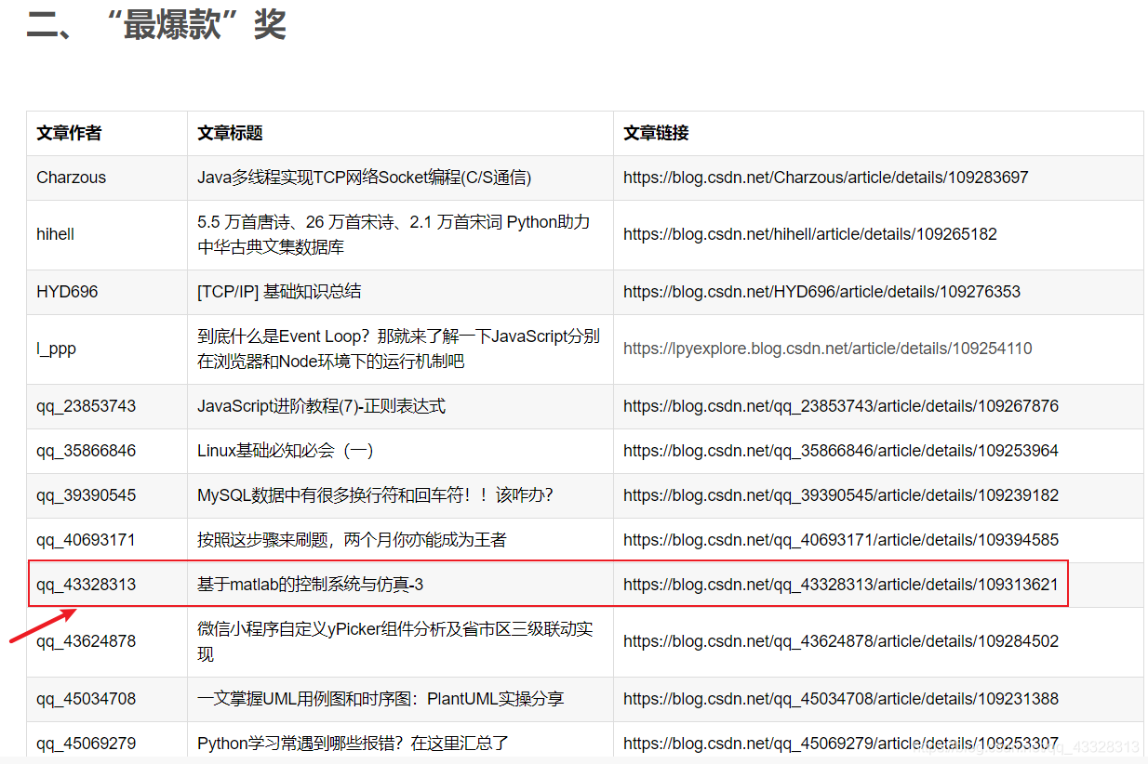Open the qq_43624878 article link
The width and height of the screenshot is (1148, 764).
pyautogui.click(x=841, y=641)
